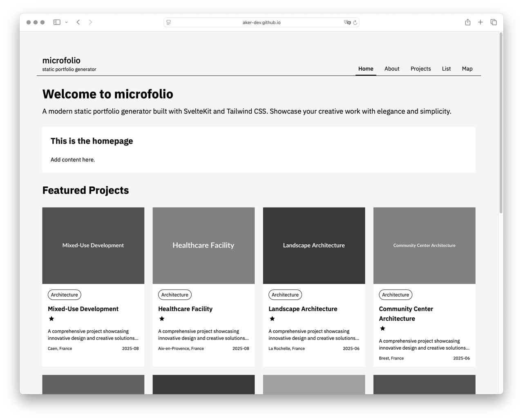Click the 2025-06 date on Landscape Architecture card
Viewport: 523px width, 420px height.
click(351, 349)
